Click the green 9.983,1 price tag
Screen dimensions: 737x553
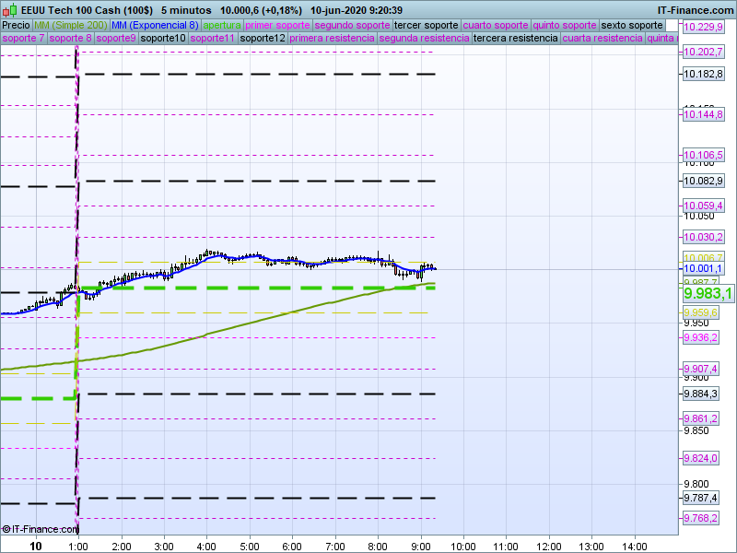coord(708,293)
